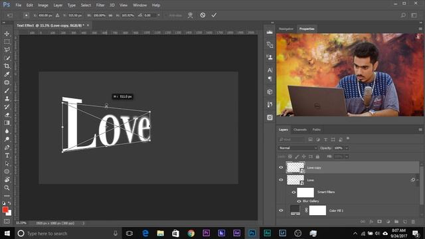Toggle relative positioning triangle icon
This screenshot has height=239, width=425.
click(x=58, y=15)
